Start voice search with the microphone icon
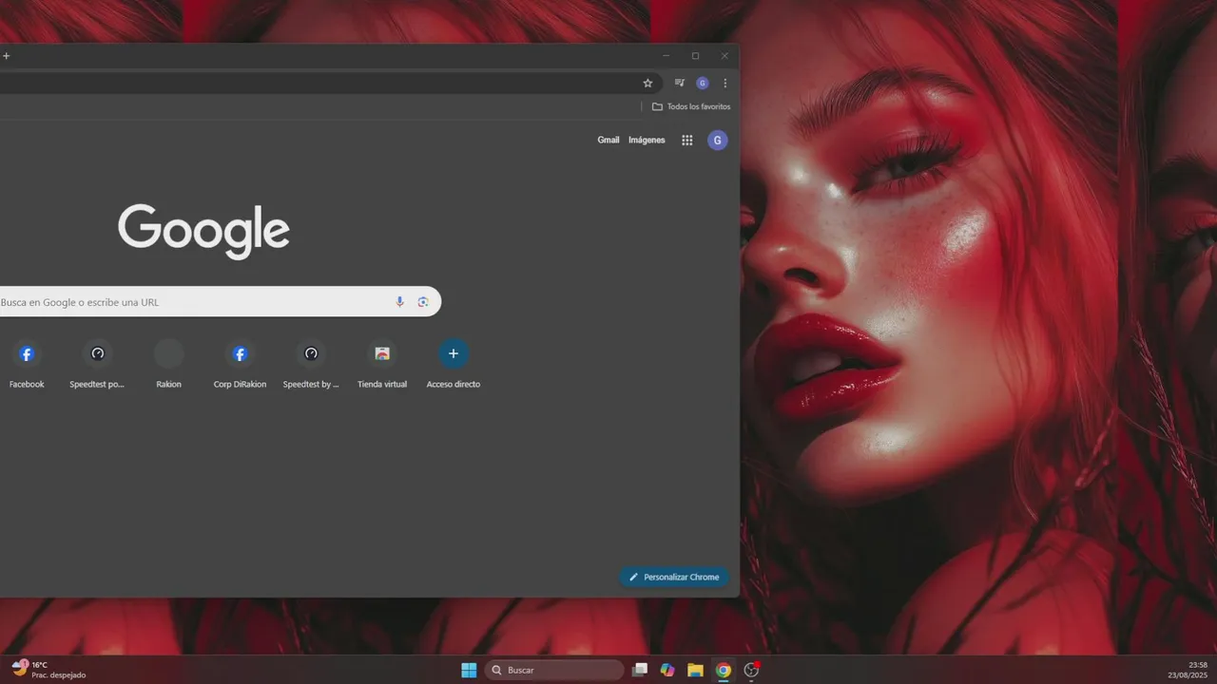Viewport: 1217px width, 684px height. pos(399,301)
